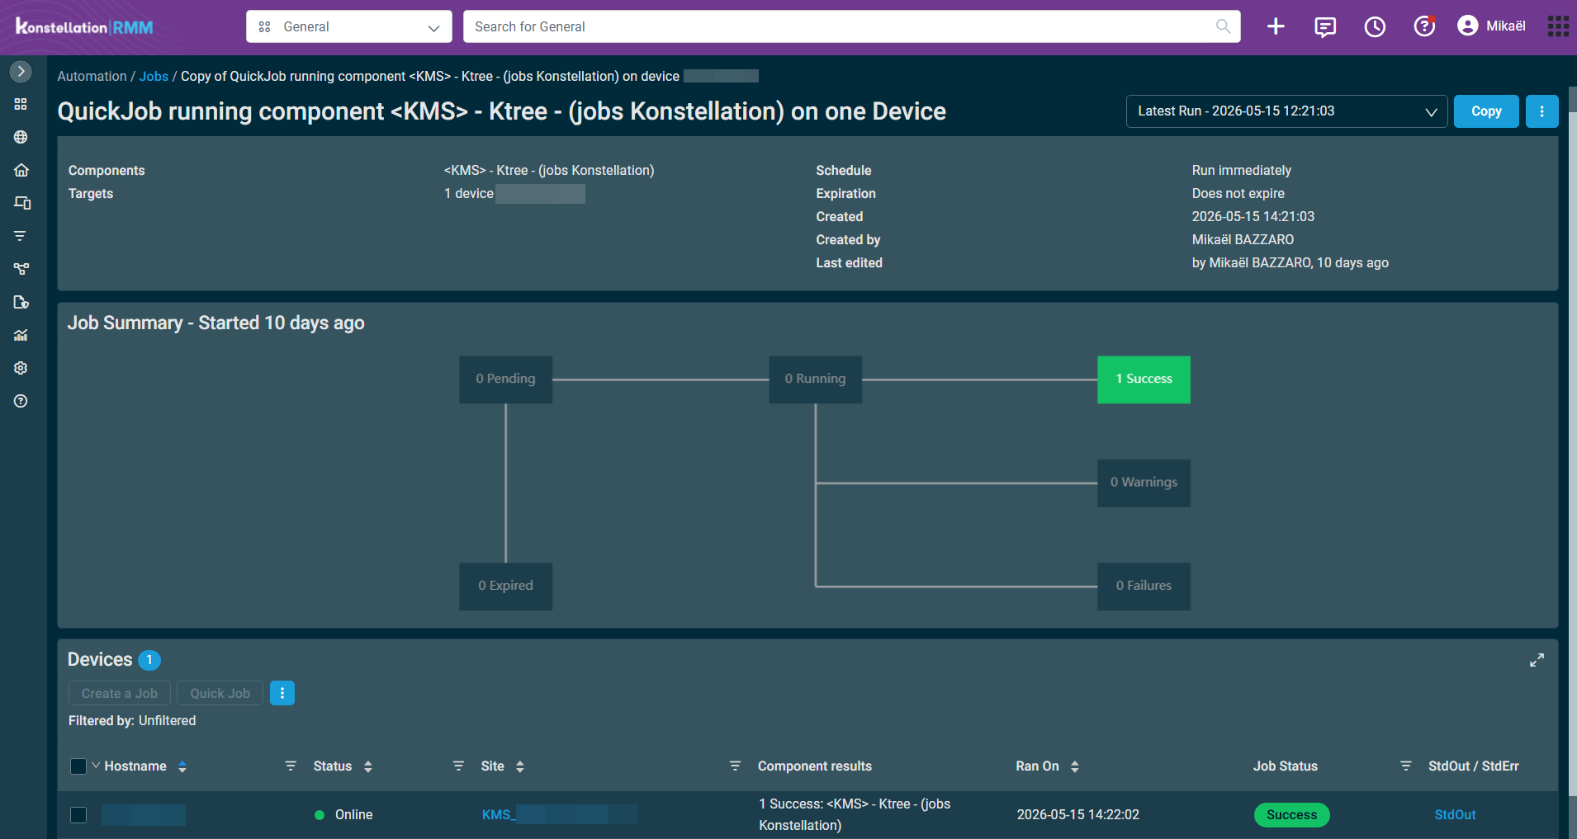Open the Hostname column filter icon

[291, 766]
